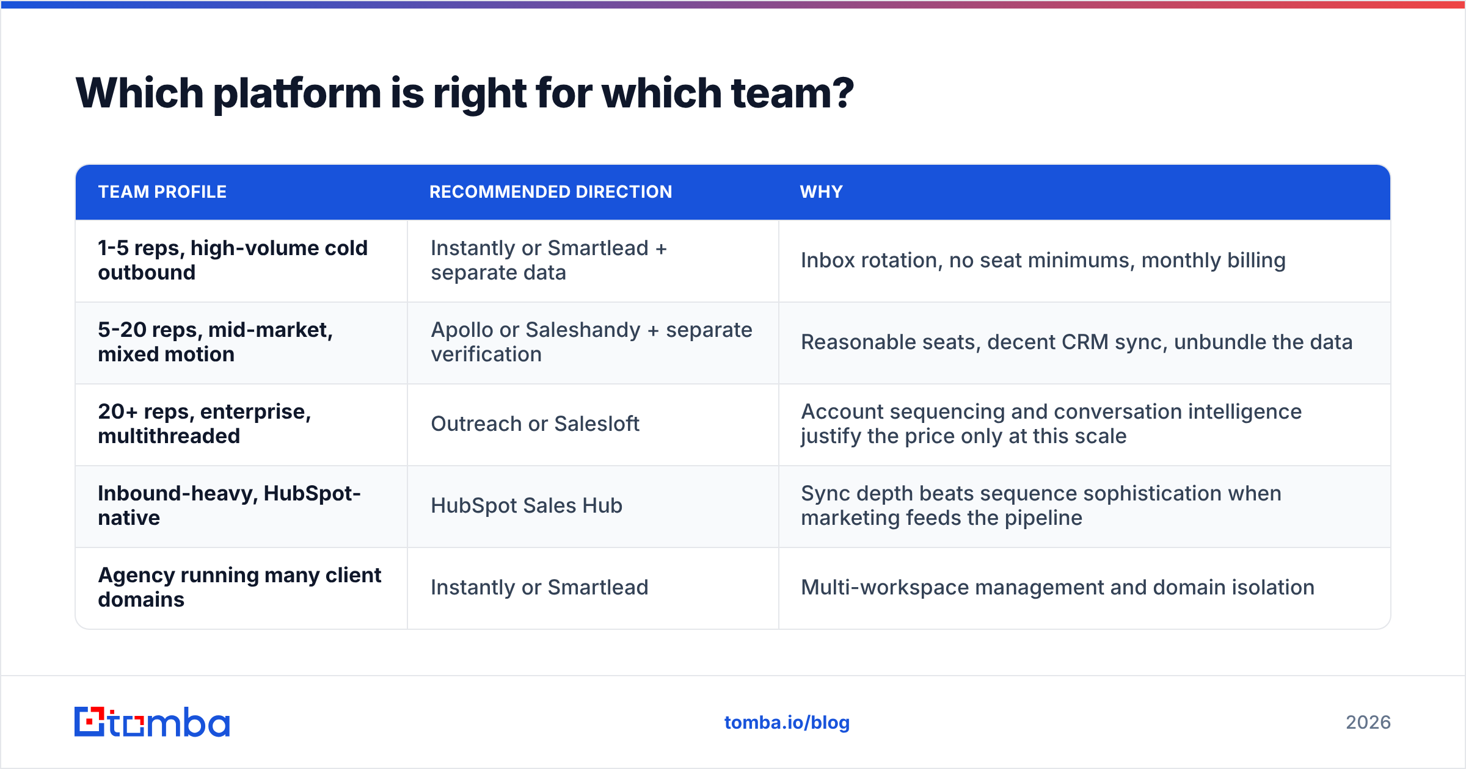The height and width of the screenshot is (769, 1466).
Task: Click the heading 'Which platform is right for which team?'
Action: coord(464,93)
